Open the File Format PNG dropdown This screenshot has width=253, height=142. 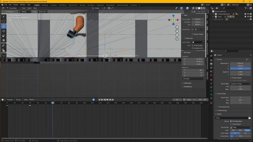click(240, 127)
